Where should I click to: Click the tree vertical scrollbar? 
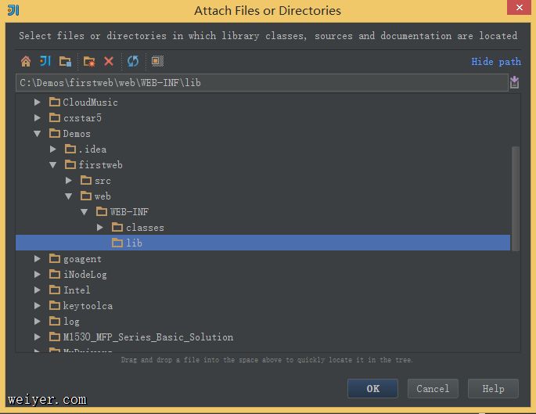tap(516, 199)
